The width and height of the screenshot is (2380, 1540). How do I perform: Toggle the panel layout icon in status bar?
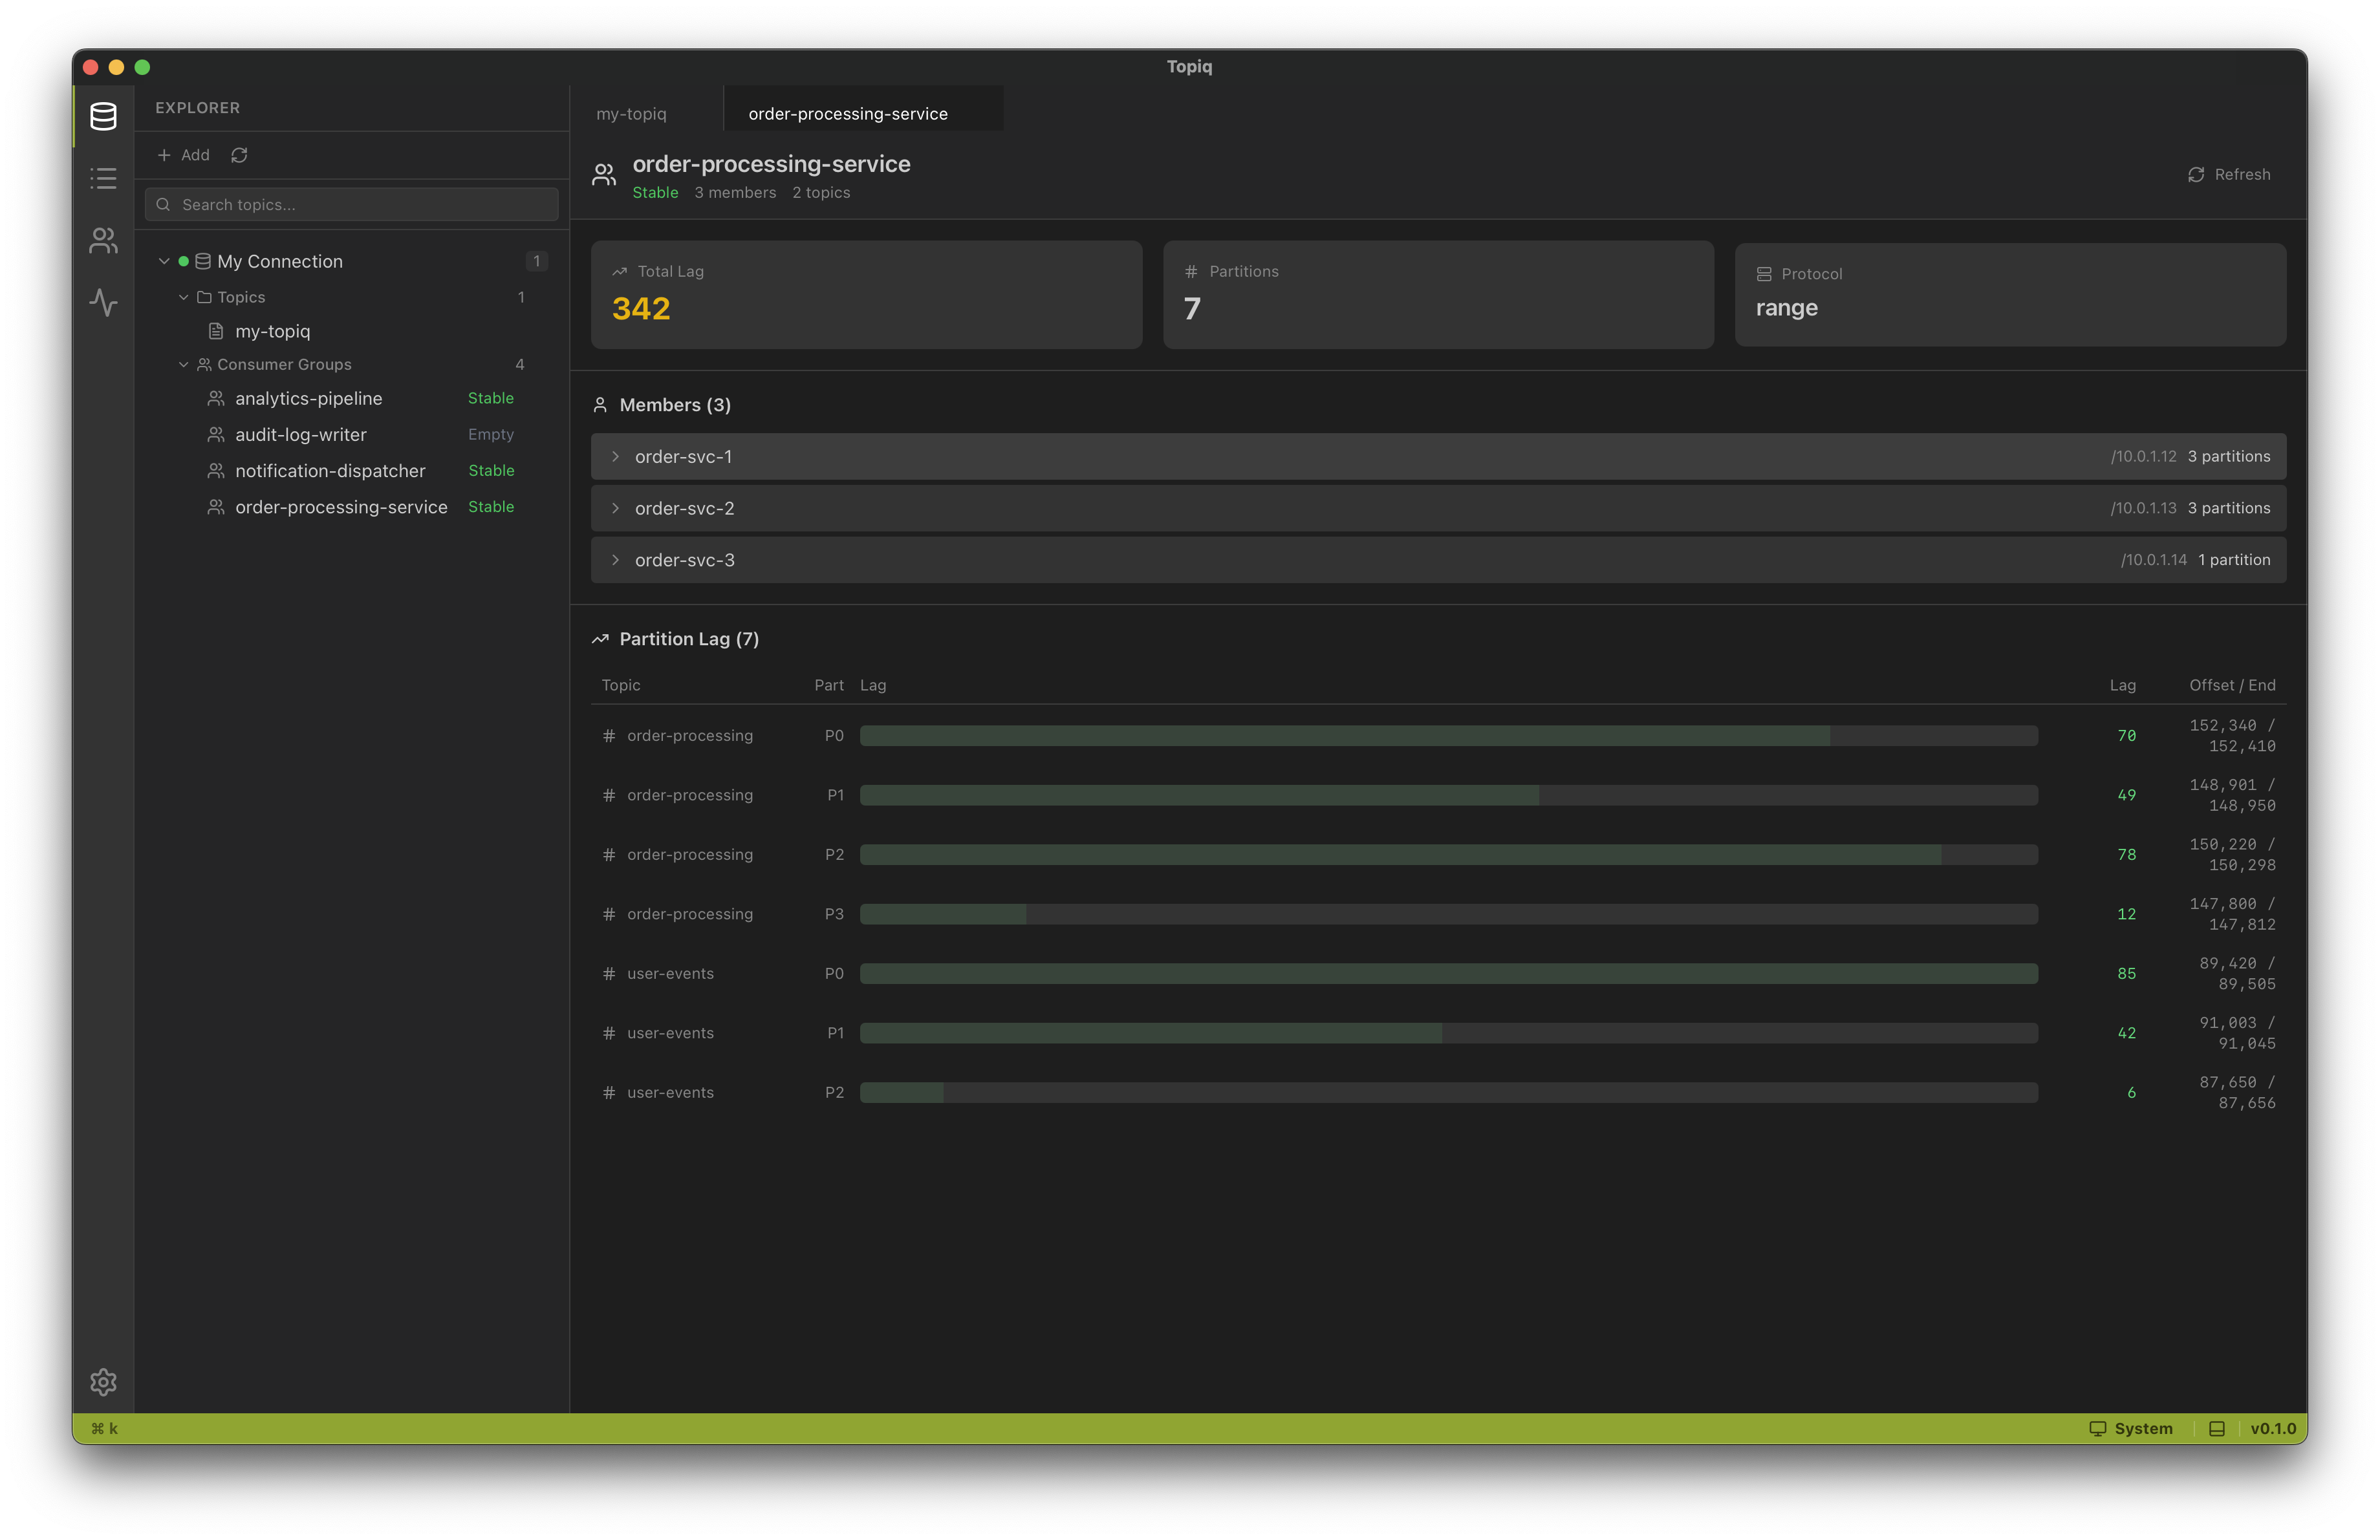coord(2216,1429)
